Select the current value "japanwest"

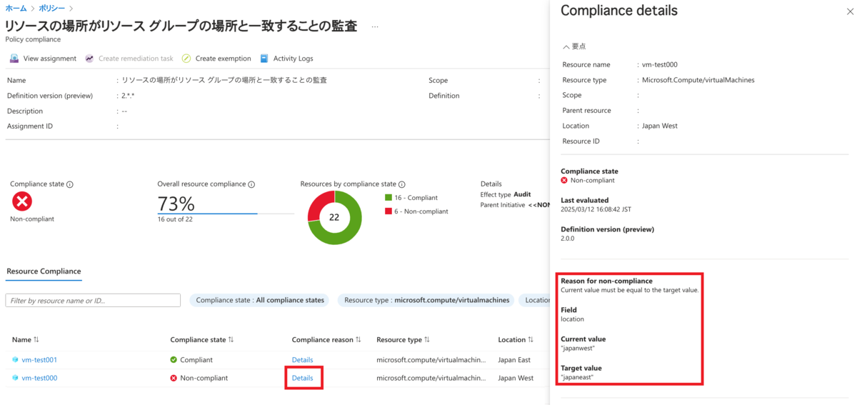click(x=579, y=349)
